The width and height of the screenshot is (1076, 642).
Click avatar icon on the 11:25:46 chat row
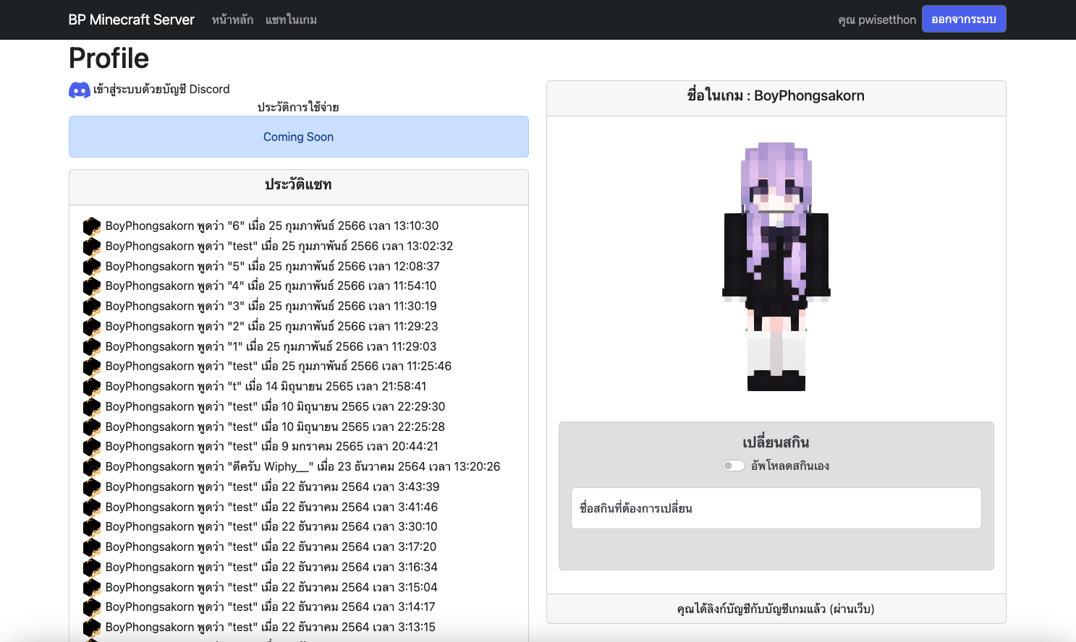pos(92,367)
